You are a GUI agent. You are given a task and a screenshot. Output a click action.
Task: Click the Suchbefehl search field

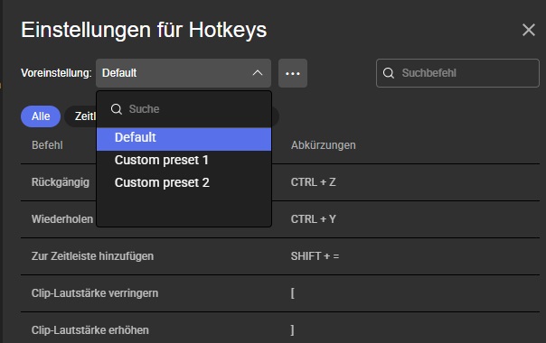point(457,73)
